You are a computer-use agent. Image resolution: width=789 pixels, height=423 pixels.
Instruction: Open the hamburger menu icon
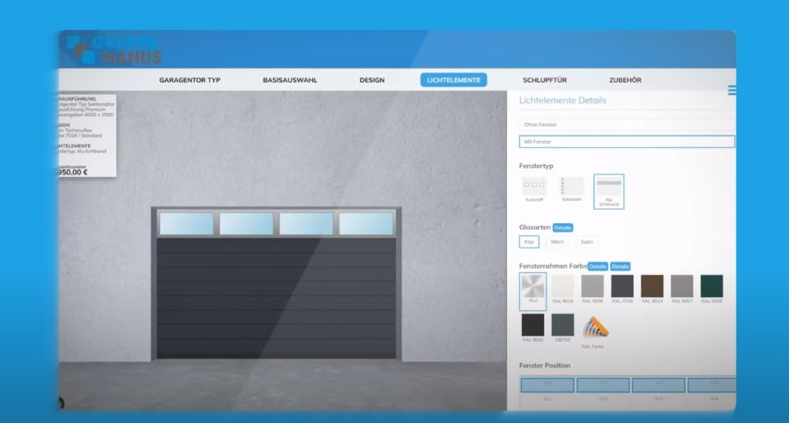click(731, 90)
